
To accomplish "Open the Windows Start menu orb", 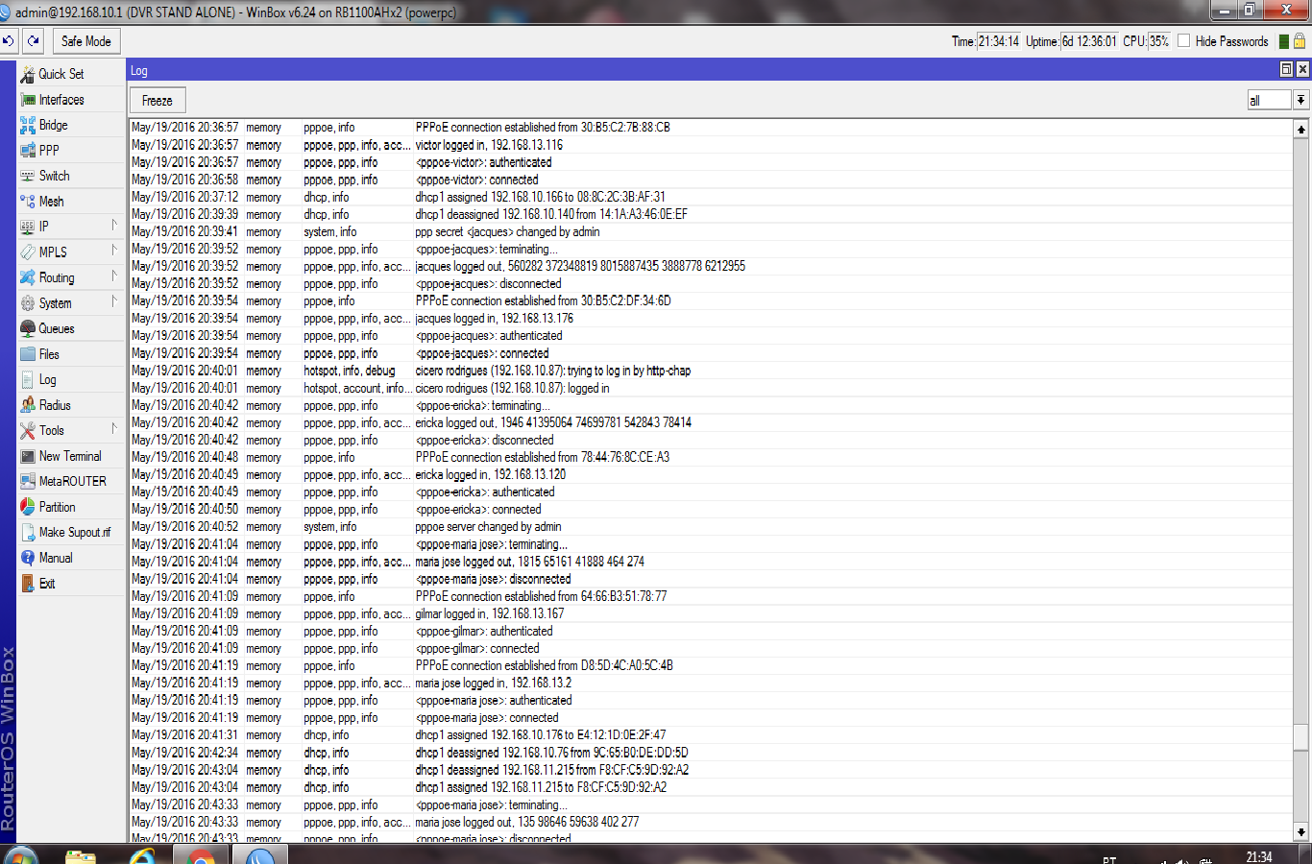I will click(x=20, y=855).
